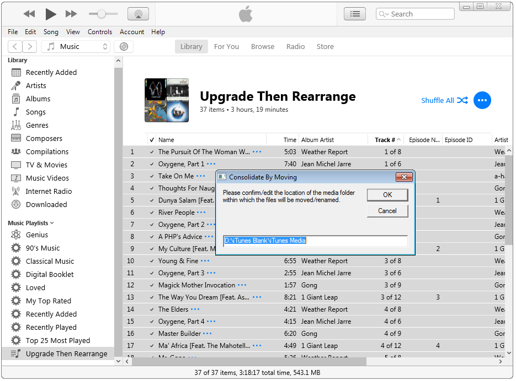Open the Up Next list view button
Screen dimensions: 516x381
[355, 14]
